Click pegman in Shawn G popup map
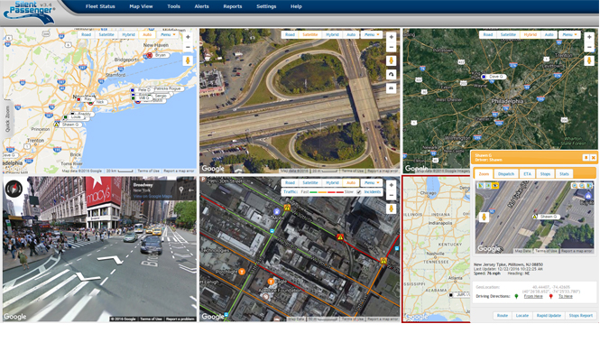Viewport: 600px width, 361px height. (x=485, y=218)
